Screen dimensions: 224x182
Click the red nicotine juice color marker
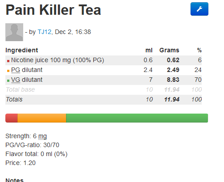coord(8,61)
